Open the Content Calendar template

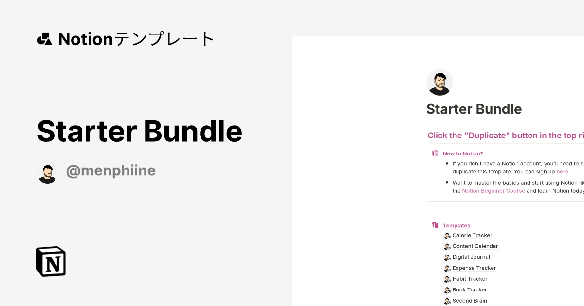pos(475,246)
